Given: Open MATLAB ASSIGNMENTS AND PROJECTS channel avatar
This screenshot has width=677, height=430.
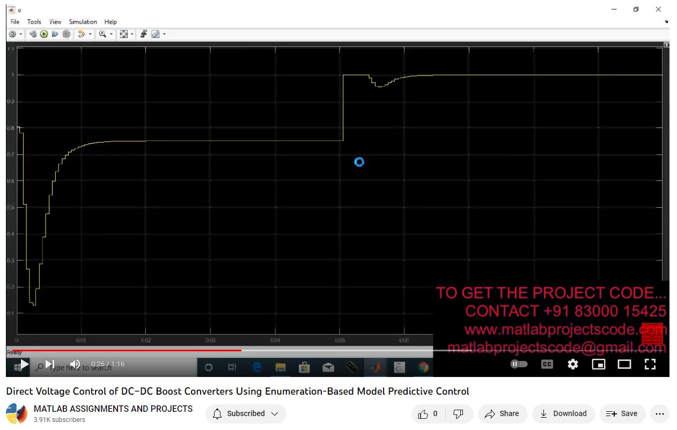Looking at the screenshot, I should [x=17, y=414].
